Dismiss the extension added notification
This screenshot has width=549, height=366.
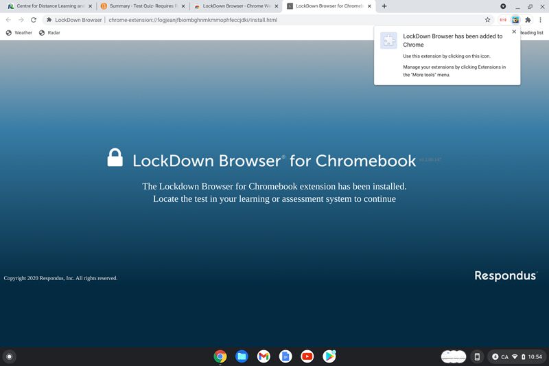point(514,32)
